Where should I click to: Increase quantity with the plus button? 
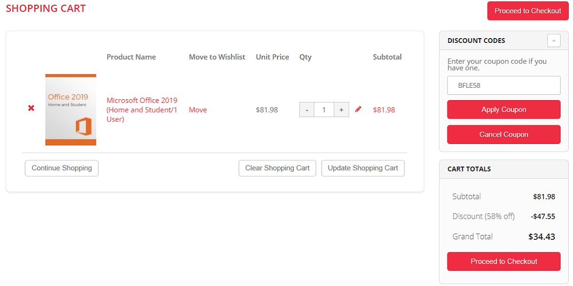[x=341, y=110]
